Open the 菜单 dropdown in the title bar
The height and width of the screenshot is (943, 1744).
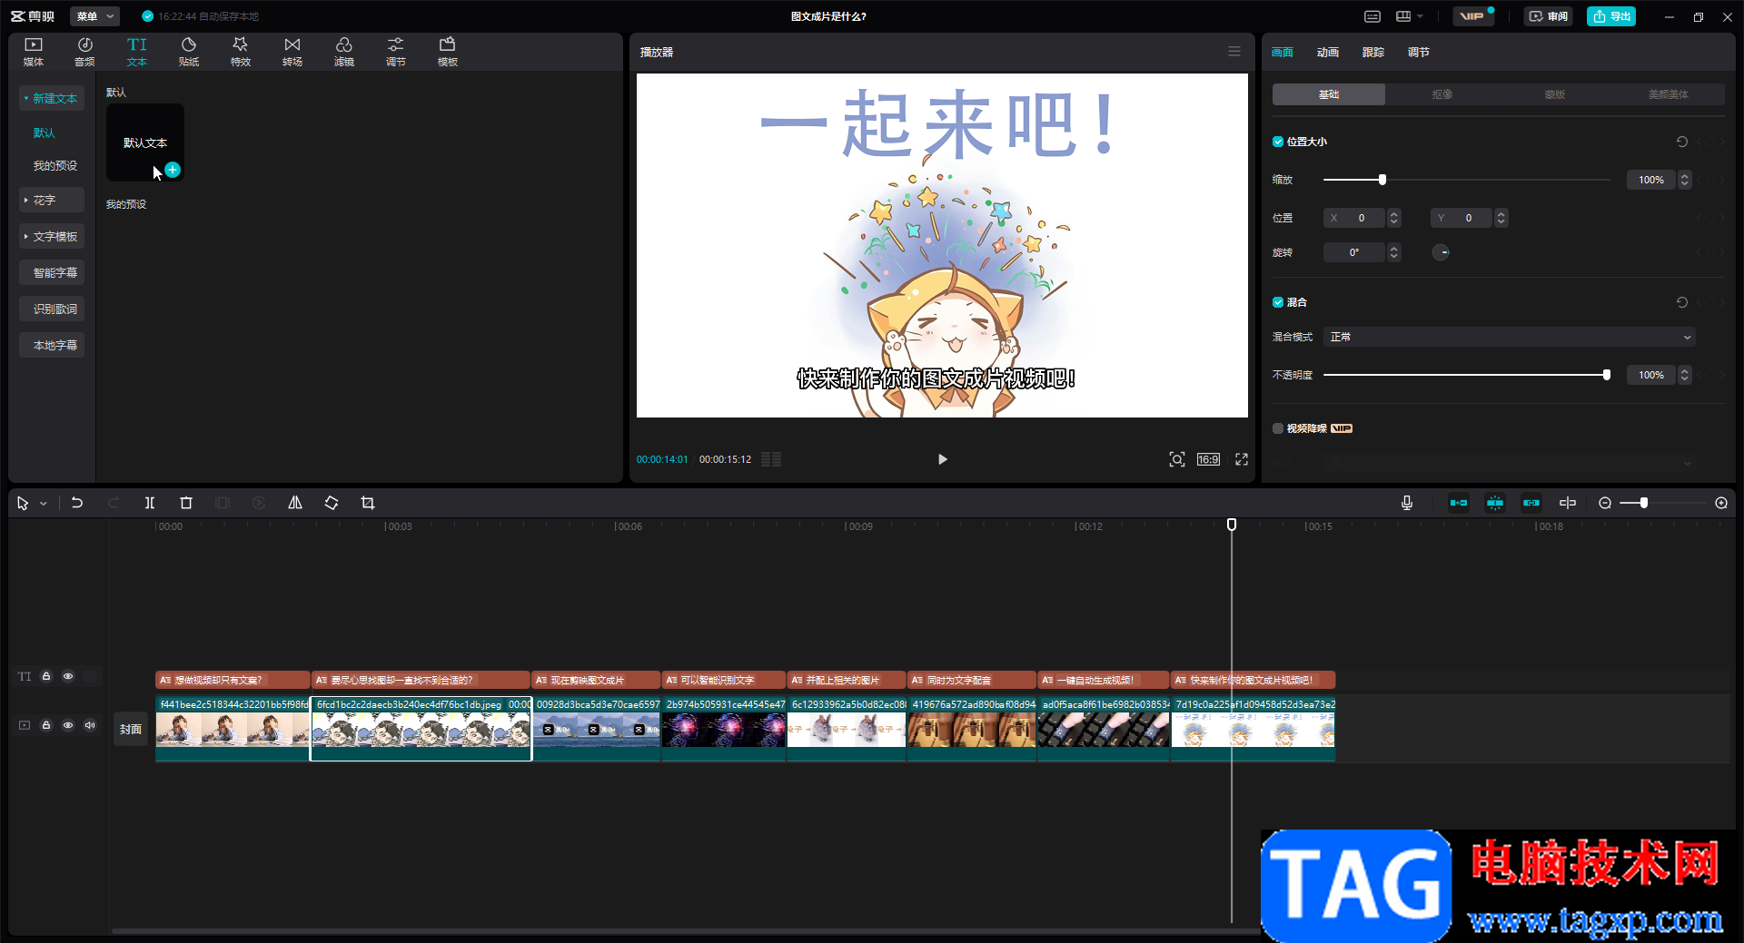[x=94, y=16]
